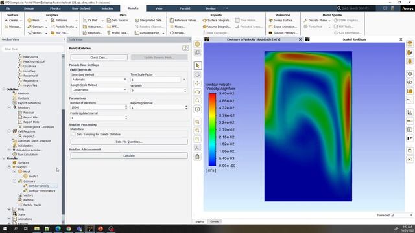Switch to the Parallel ribbon tab
The height and width of the screenshot is (233, 415).
point(185,8)
